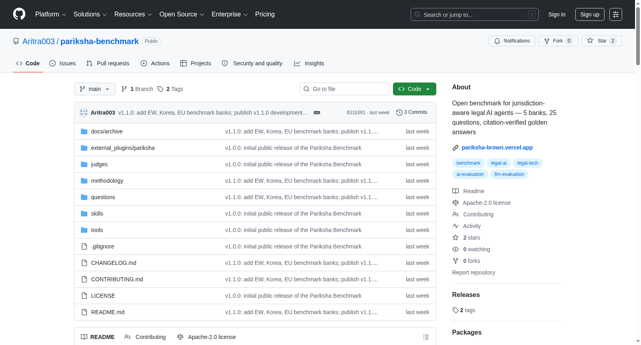Click the Report repository link
The height and width of the screenshot is (345, 641).
(474, 272)
